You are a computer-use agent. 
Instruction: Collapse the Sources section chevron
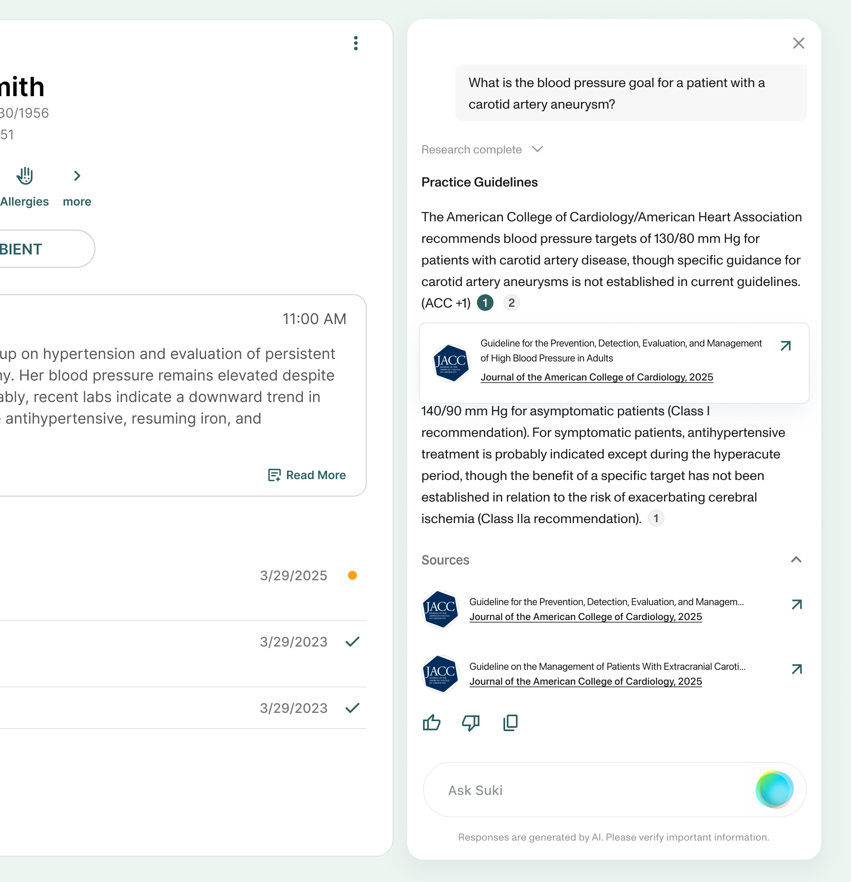[x=796, y=560]
